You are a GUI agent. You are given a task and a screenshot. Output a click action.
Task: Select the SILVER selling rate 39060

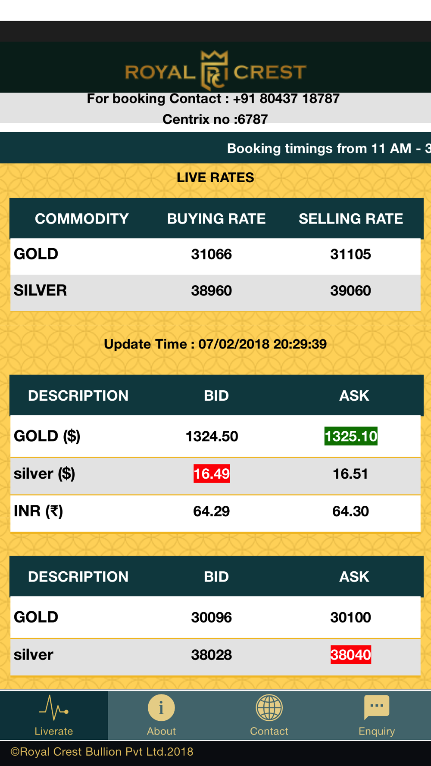351,291
